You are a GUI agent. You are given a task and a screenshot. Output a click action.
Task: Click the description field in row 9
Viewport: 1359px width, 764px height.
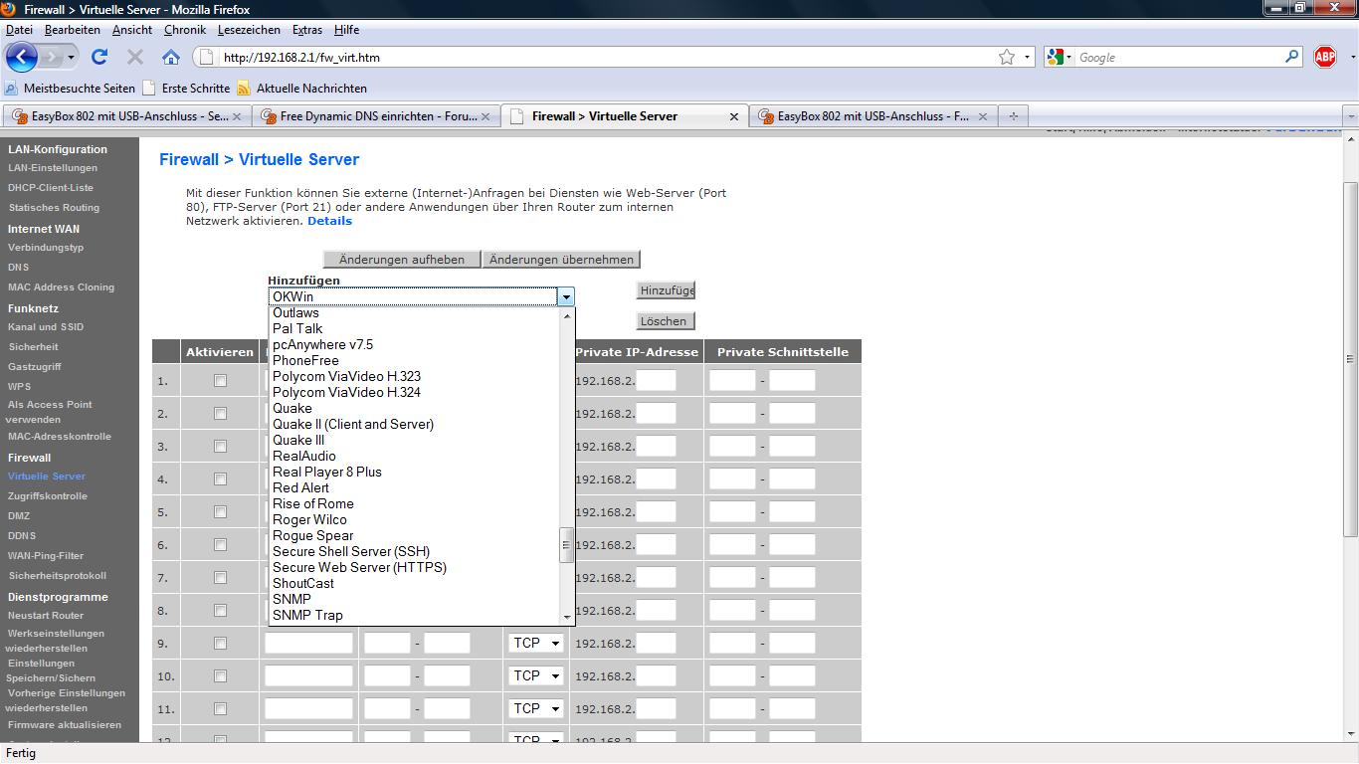pyautogui.click(x=308, y=644)
